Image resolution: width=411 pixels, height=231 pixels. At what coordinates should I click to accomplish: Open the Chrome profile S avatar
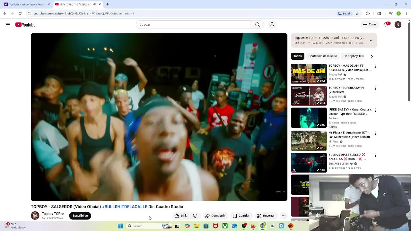tap(398, 13)
